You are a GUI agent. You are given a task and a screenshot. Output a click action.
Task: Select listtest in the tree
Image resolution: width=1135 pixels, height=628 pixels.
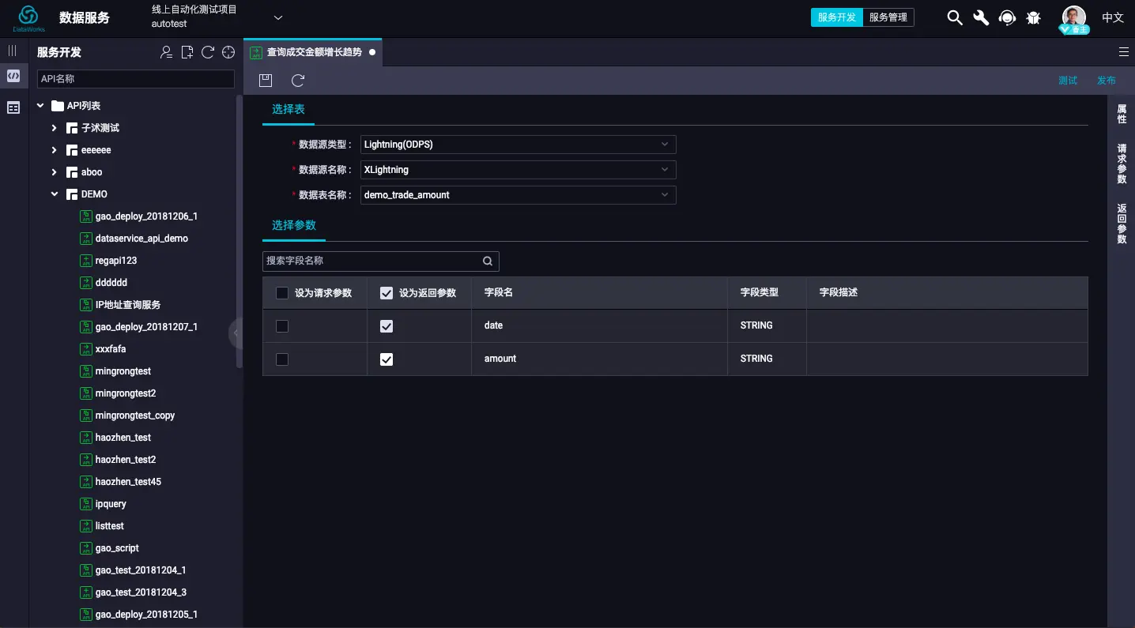tap(110, 526)
